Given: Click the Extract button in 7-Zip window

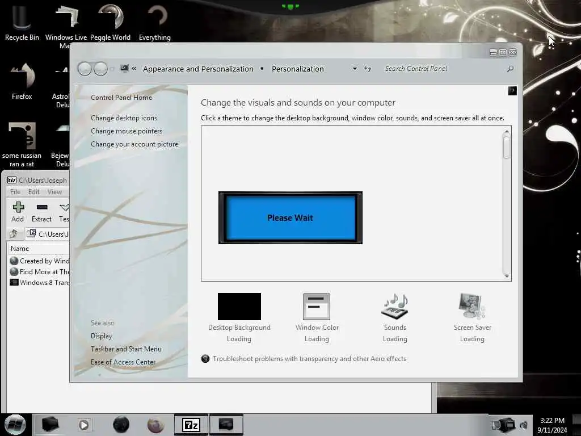Looking at the screenshot, I should 41,212.
